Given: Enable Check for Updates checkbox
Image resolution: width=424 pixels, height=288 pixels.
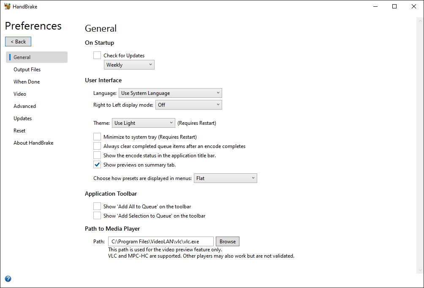Looking at the screenshot, I should click(97, 55).
